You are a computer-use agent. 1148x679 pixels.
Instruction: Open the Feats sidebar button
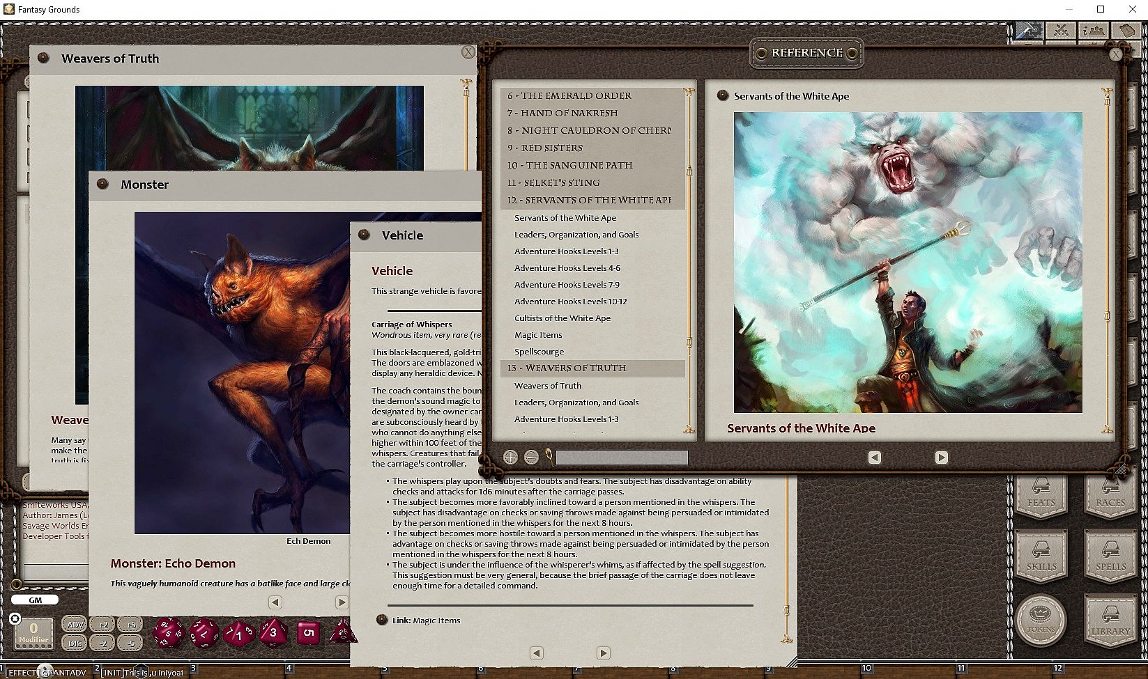click(x=1041, y=497)
